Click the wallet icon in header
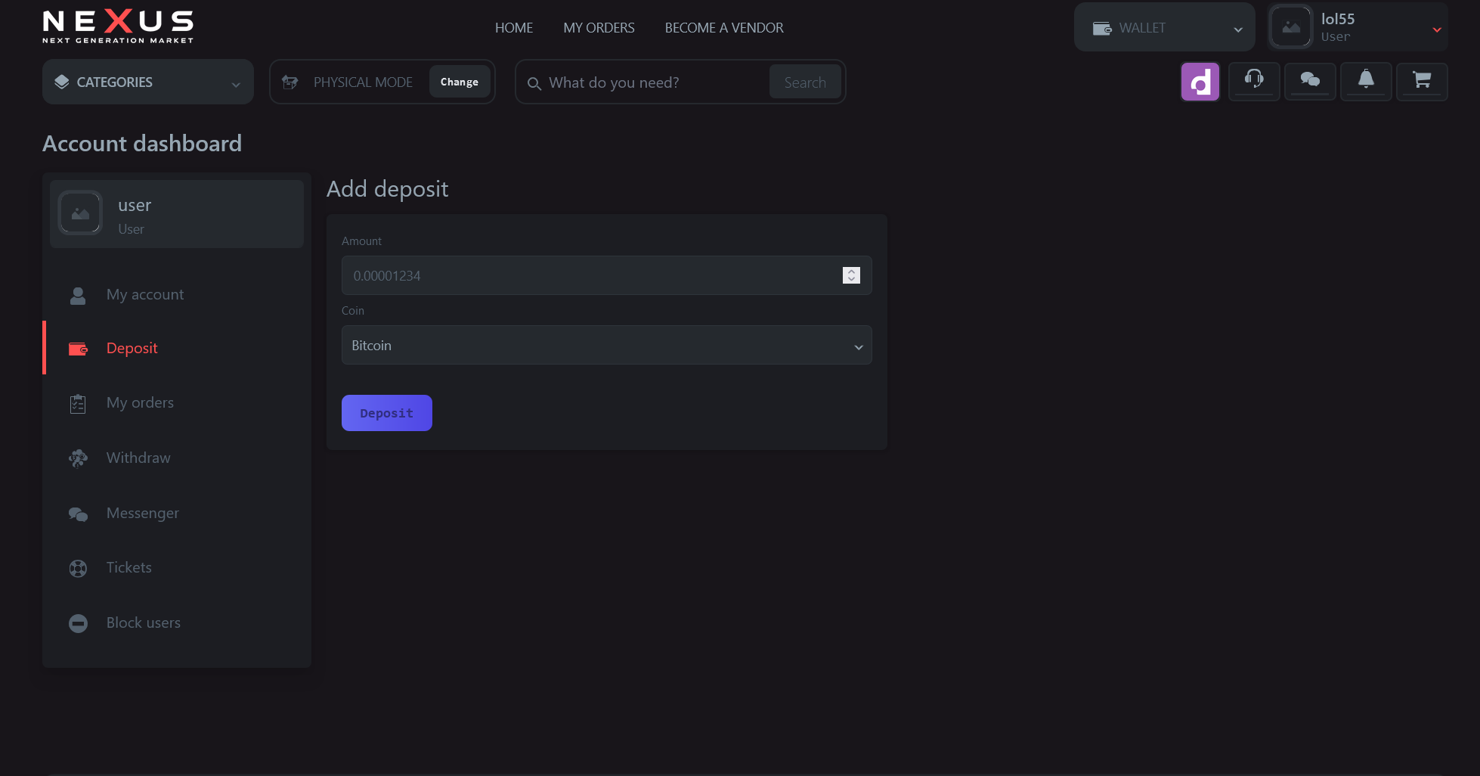Viewport: 1480px width, 776px height. click(1102, 29)
